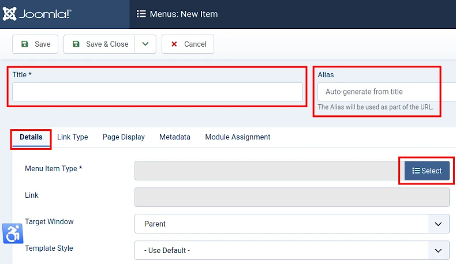Click the accessibility wheelchair icon
Screen dimensions: 456x264
coord(13,233)
